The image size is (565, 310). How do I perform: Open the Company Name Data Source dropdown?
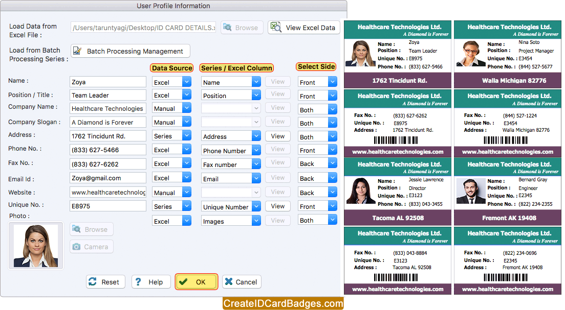171,108
